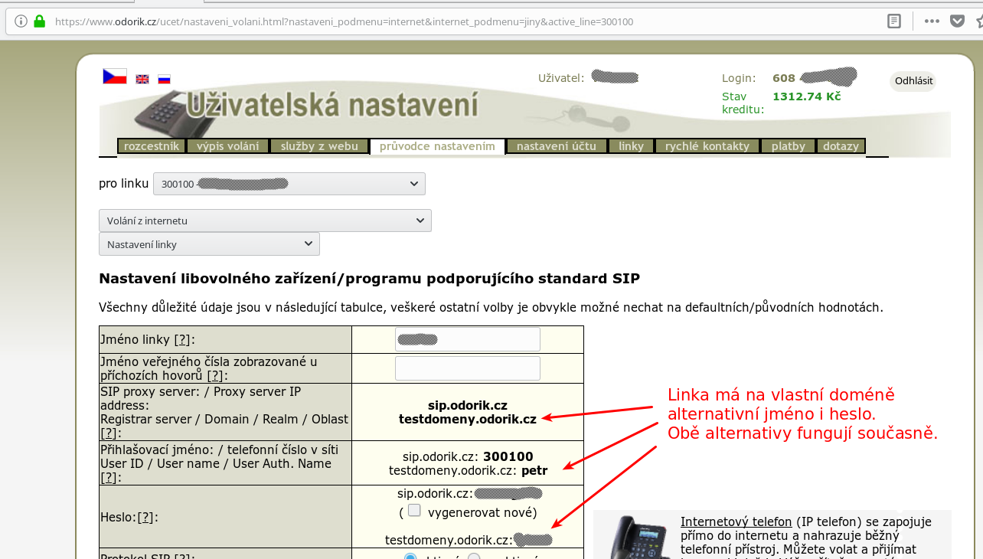Click the Jméno linky input field

click(468, 339)
